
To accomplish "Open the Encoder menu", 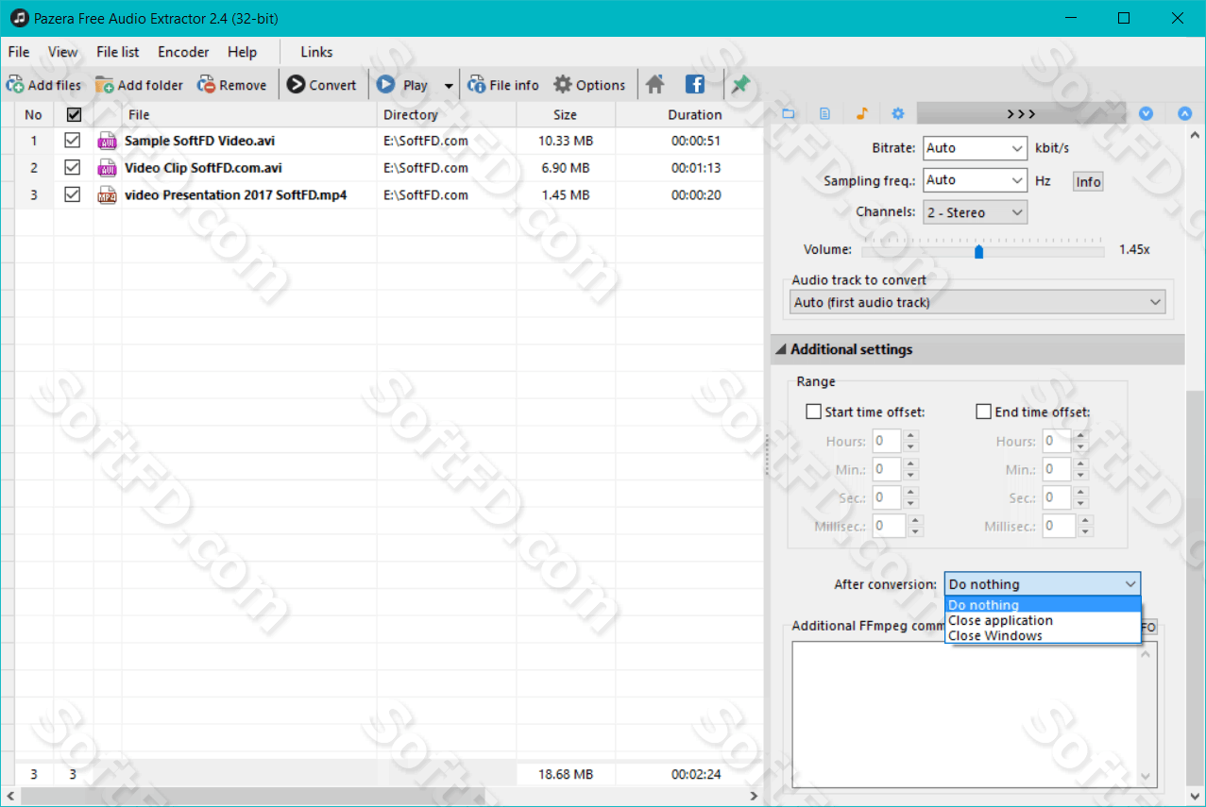I will tap(183, 52).
